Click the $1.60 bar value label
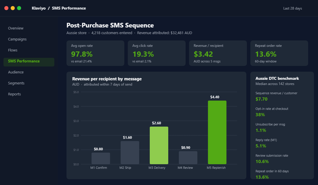 click(127, 138)
